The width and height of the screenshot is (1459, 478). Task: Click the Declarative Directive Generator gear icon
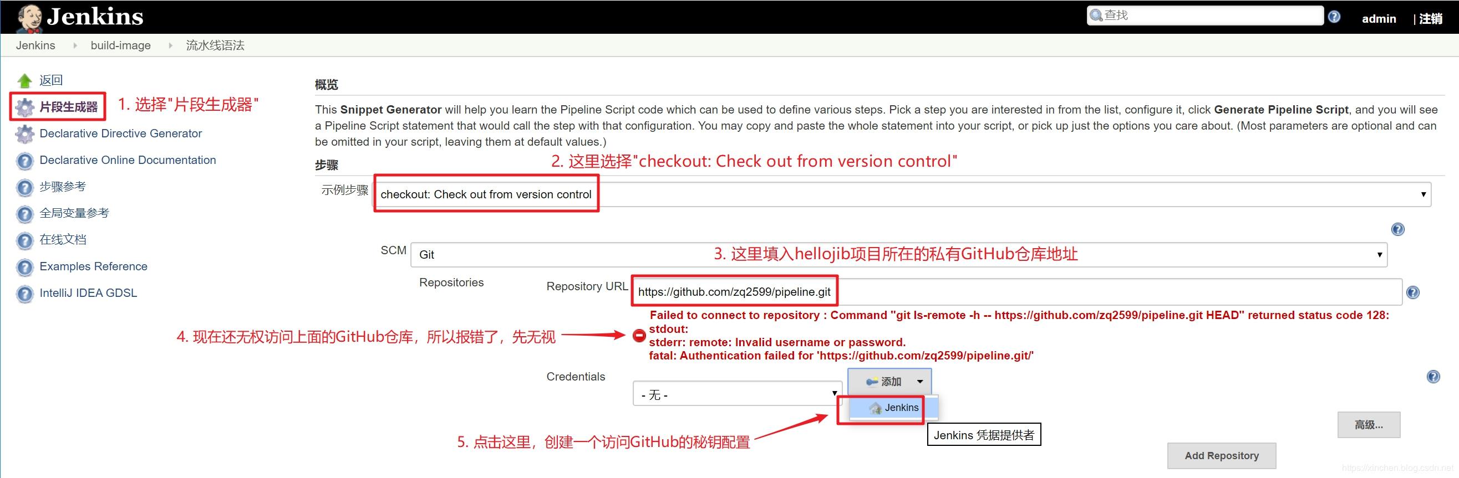24,134
